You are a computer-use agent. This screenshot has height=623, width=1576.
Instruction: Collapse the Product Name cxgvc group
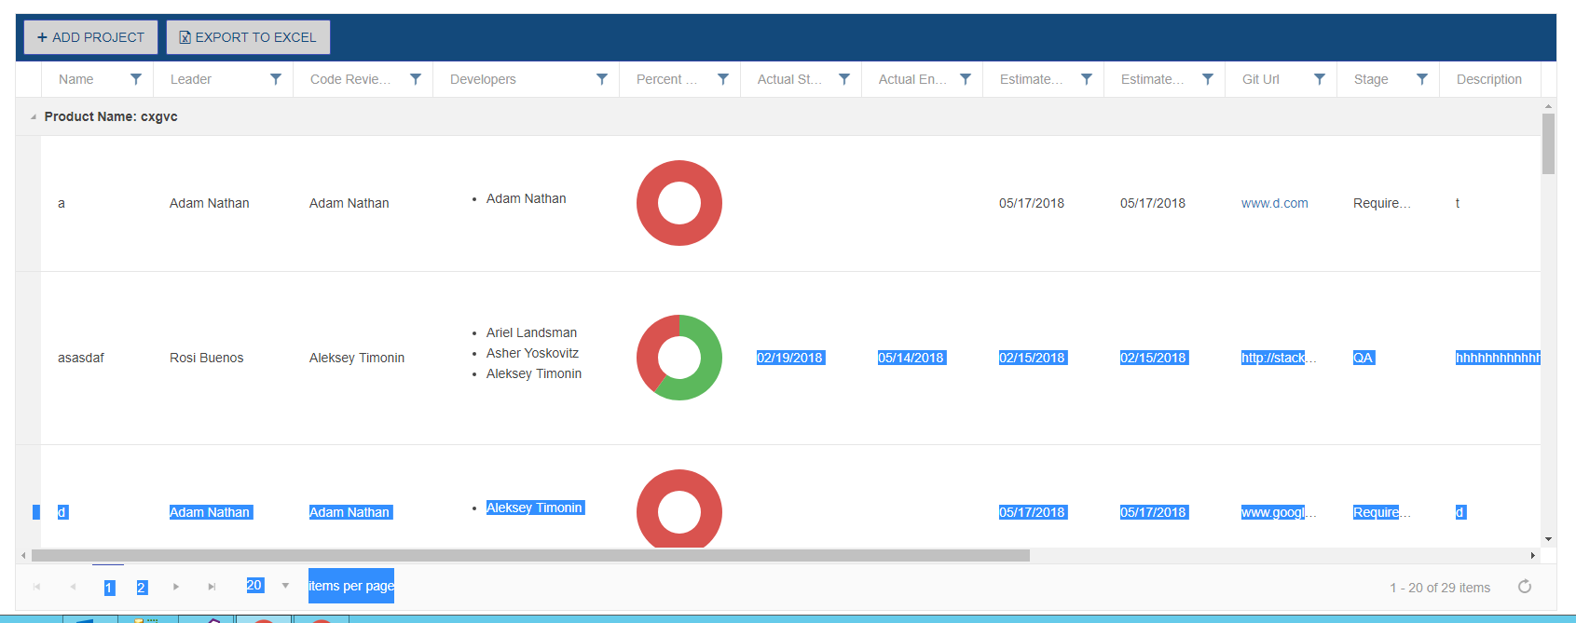(34, 117)
